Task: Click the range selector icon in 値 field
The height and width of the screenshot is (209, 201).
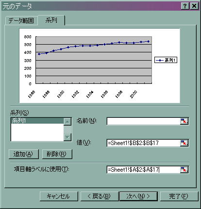Action: point(184,143)
